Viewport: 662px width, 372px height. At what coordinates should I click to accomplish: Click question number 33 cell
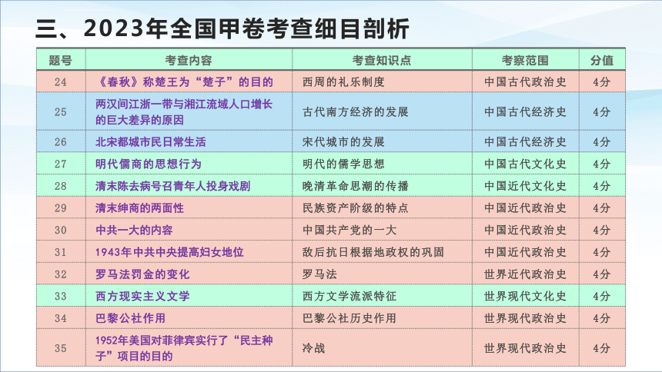click(x=61, y=296)
